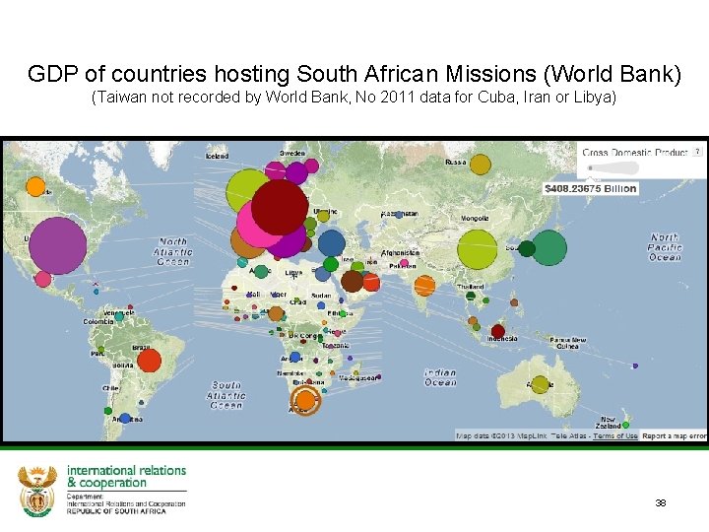Image resolution: width=709 pixels, height=532 pixels.
Task: Select the brown Saudi Arabia bubble
Action: pos(352,281)
